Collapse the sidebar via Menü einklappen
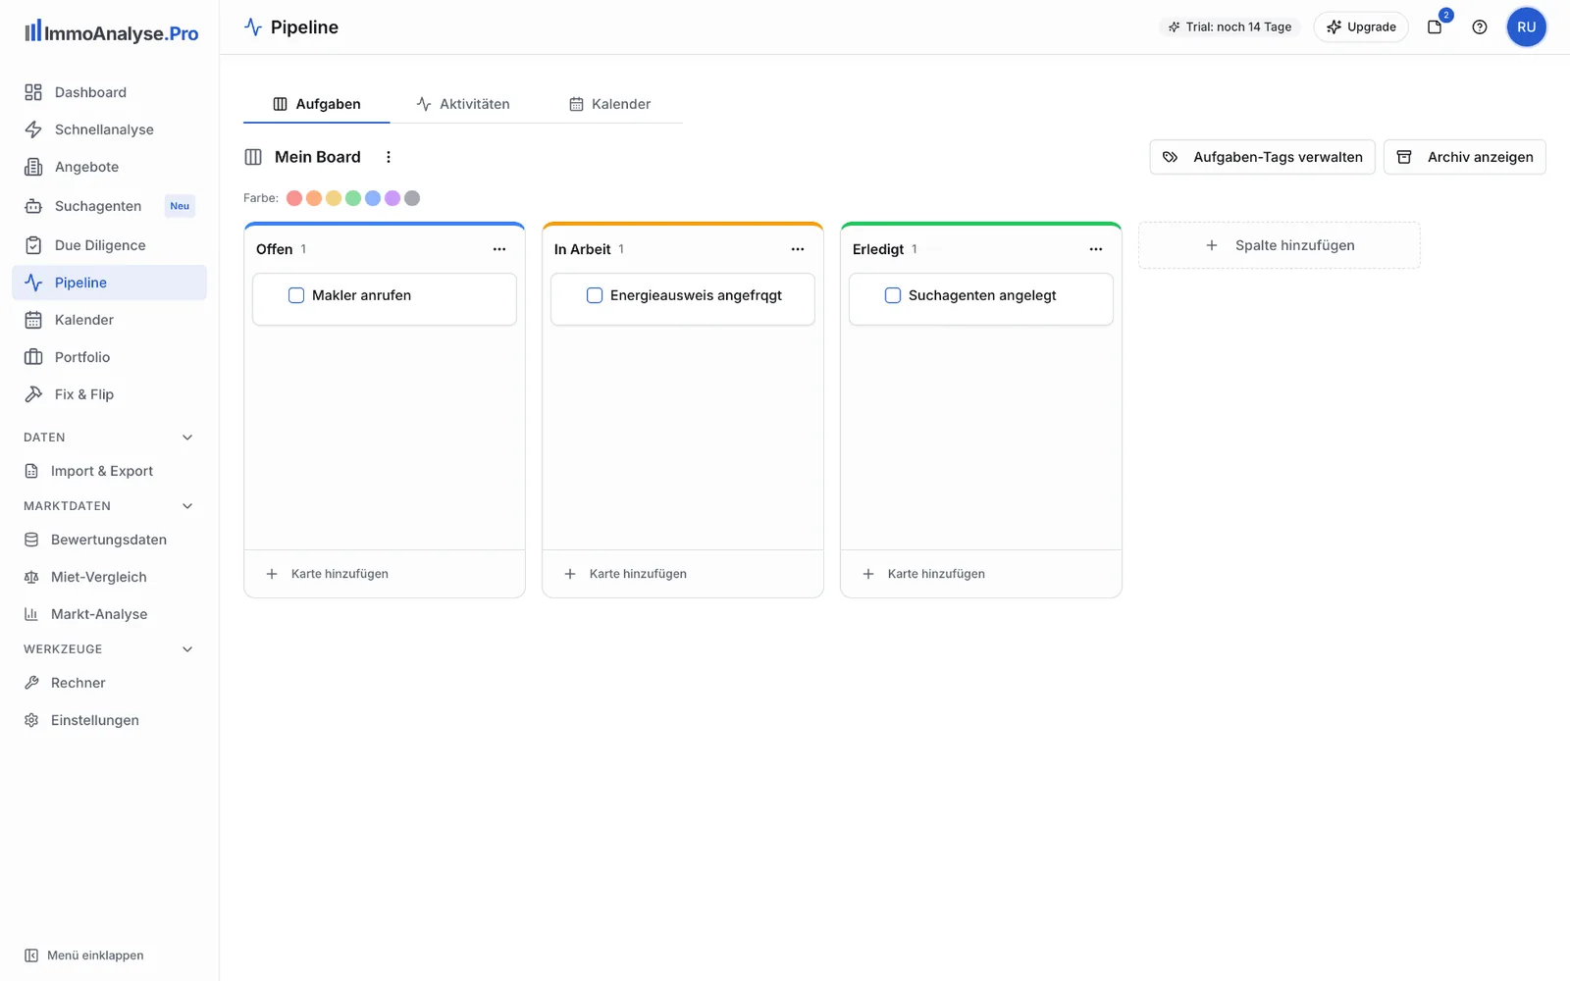 tap(84, 955)
